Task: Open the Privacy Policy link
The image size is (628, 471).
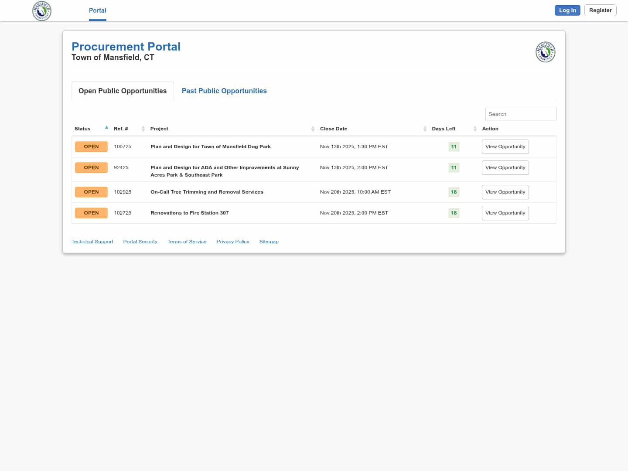Action: [233, 242]
